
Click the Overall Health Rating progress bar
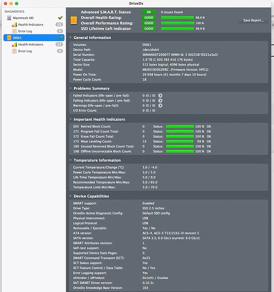click(x=177, y=17)
